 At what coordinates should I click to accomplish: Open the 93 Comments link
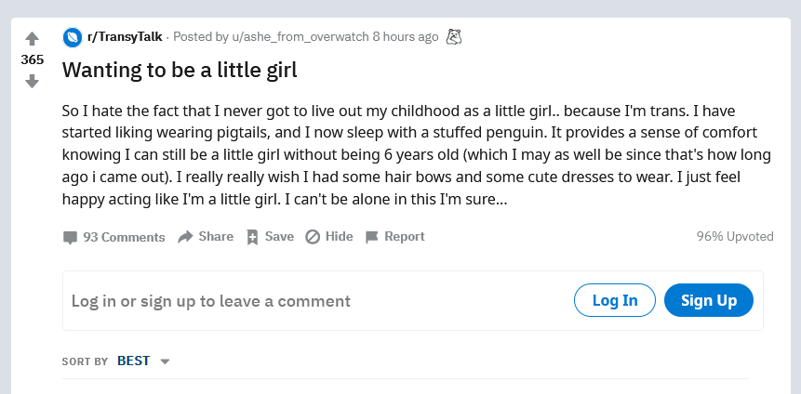[x=124, y=237]
